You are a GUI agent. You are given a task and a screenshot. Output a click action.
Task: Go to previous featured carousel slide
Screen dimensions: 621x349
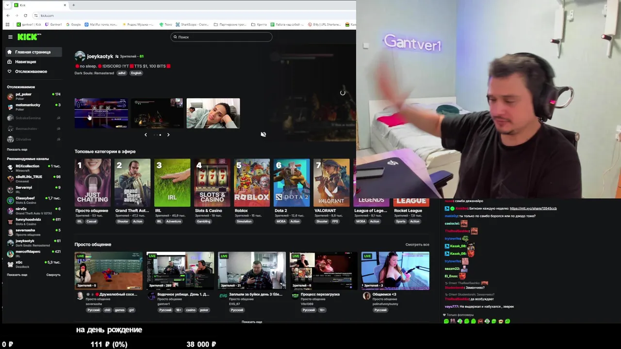click(x=146, y=135)
